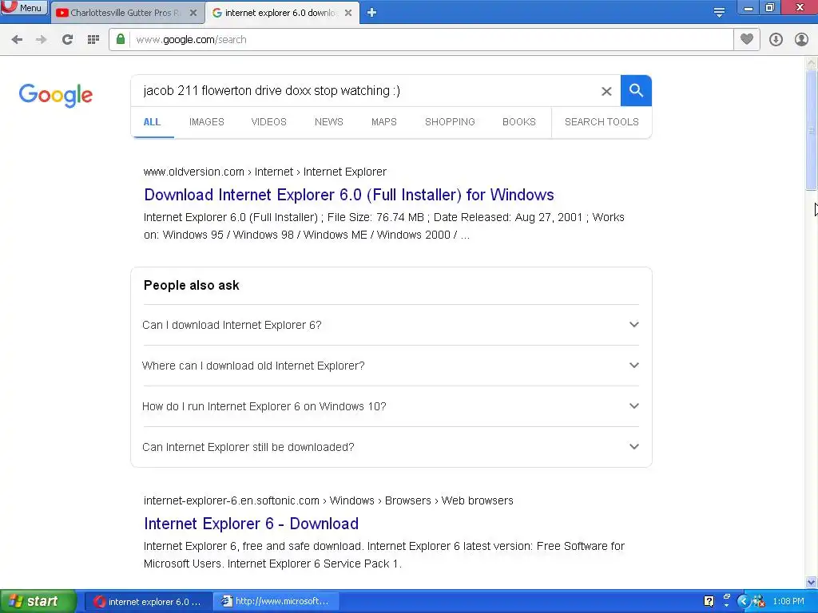The height and width of the screenshot is (613, 818).
Task: Switch to NEWS results tab
Action: click(328, 122)
